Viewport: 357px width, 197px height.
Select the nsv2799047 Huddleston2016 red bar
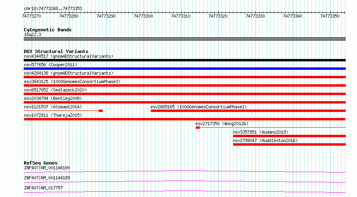coord(289,144)
